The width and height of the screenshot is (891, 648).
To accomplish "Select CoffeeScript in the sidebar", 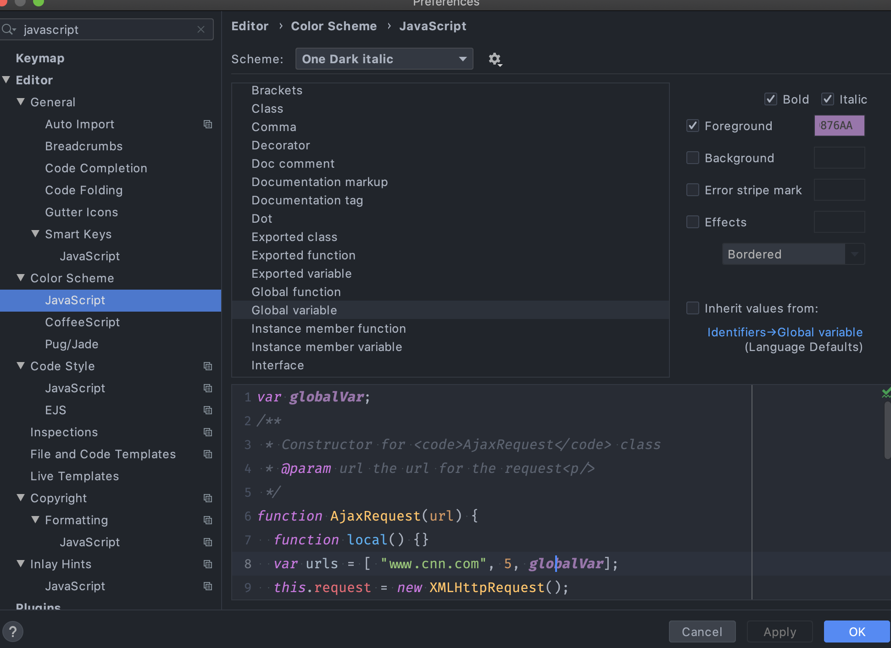I will tap(83, 322).
